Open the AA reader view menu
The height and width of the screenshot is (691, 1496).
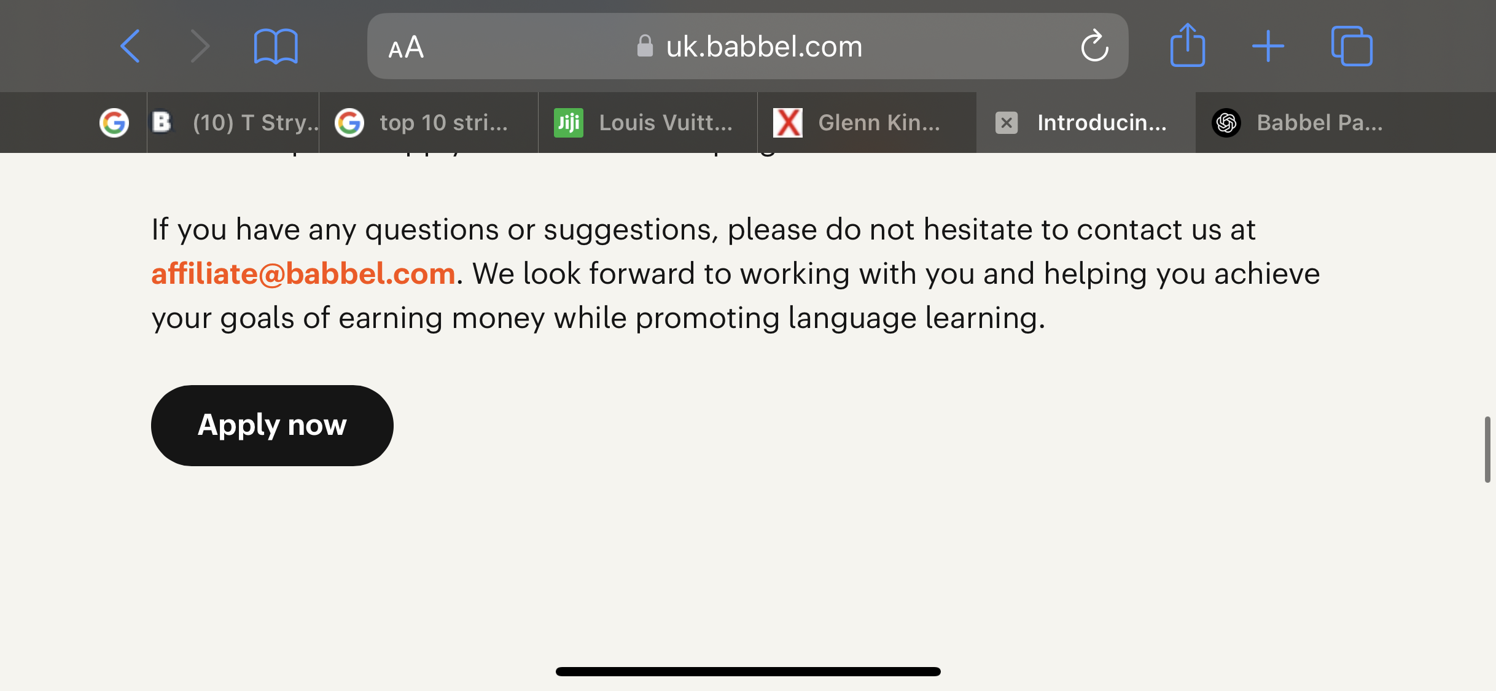[406, 47]
